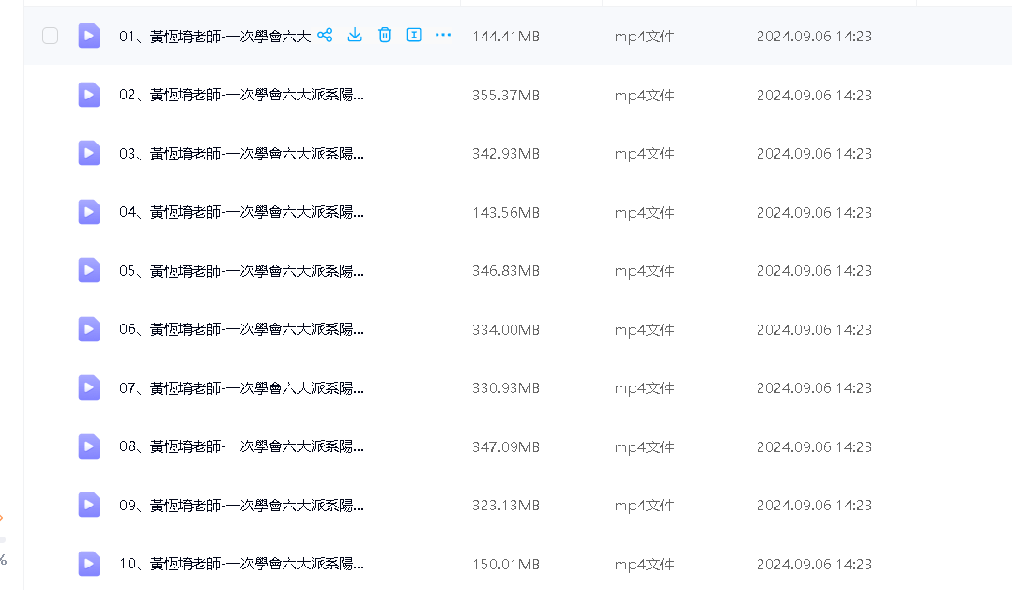Image resolution: width=1012 pixels, height=590 pixels.
Task: Delete file 01 using trash icon
Action: 384,36
